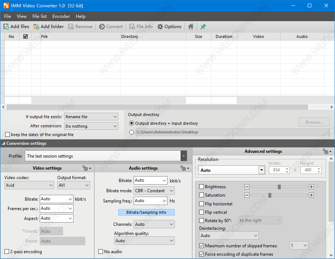Open the Help menu
This screenshot has width=335, height=259.
point(80,16)
